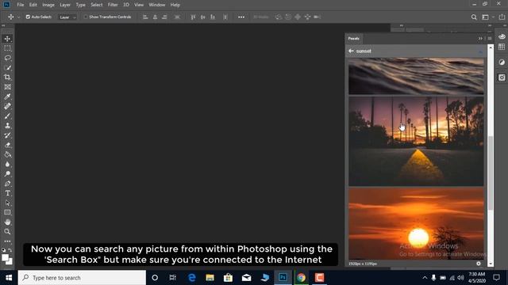Choose the Quick Selection tool
508x285 pixels.
tap(7, 68)
